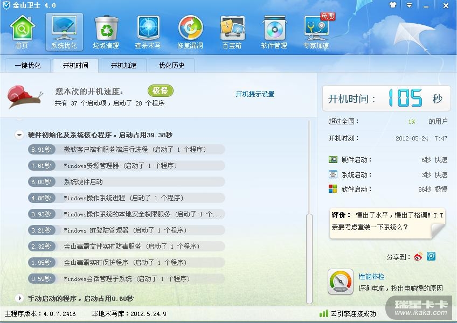Viewport: 457px width, 323px height.
Task: Select the 系统优化 toolbar icon
Action: click(x=64, y=32)
